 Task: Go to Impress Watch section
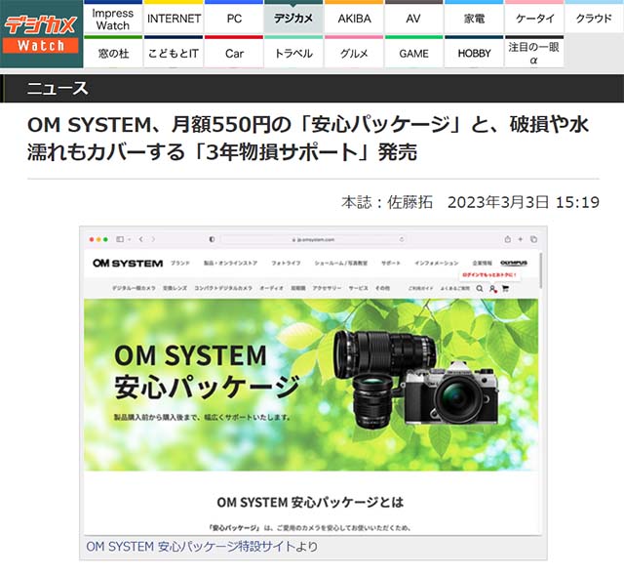(113, 19)
